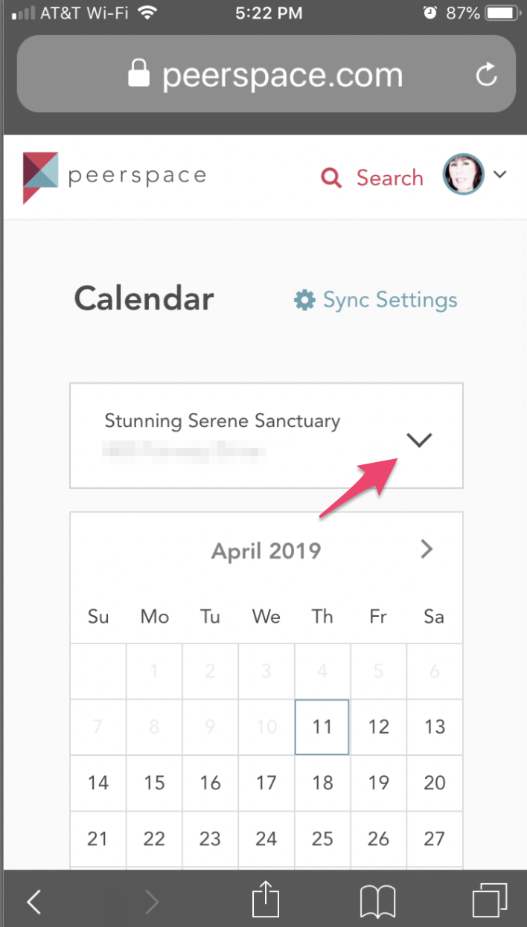This screenshot has height=927, width=527.
Task: Pick April 19 in the calendar
Action: (x=378, y=783)
